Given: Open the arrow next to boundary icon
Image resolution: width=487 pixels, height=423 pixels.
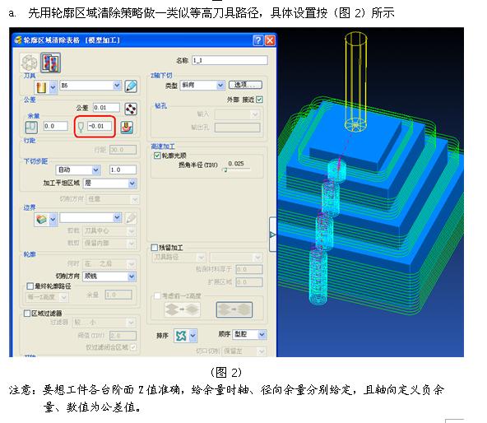Looking at the screenshot, I should tap(53, 220).
